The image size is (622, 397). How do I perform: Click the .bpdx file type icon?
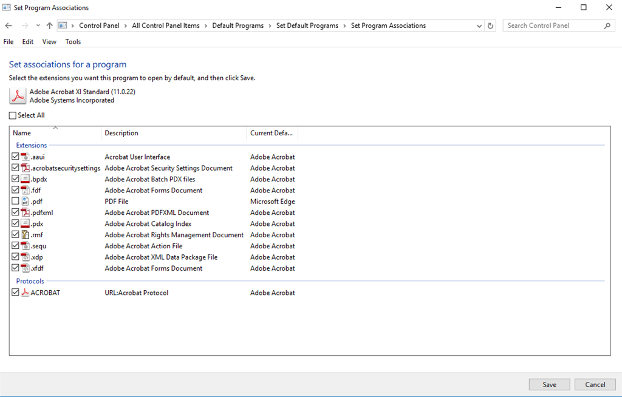click(x=25, y=179)
